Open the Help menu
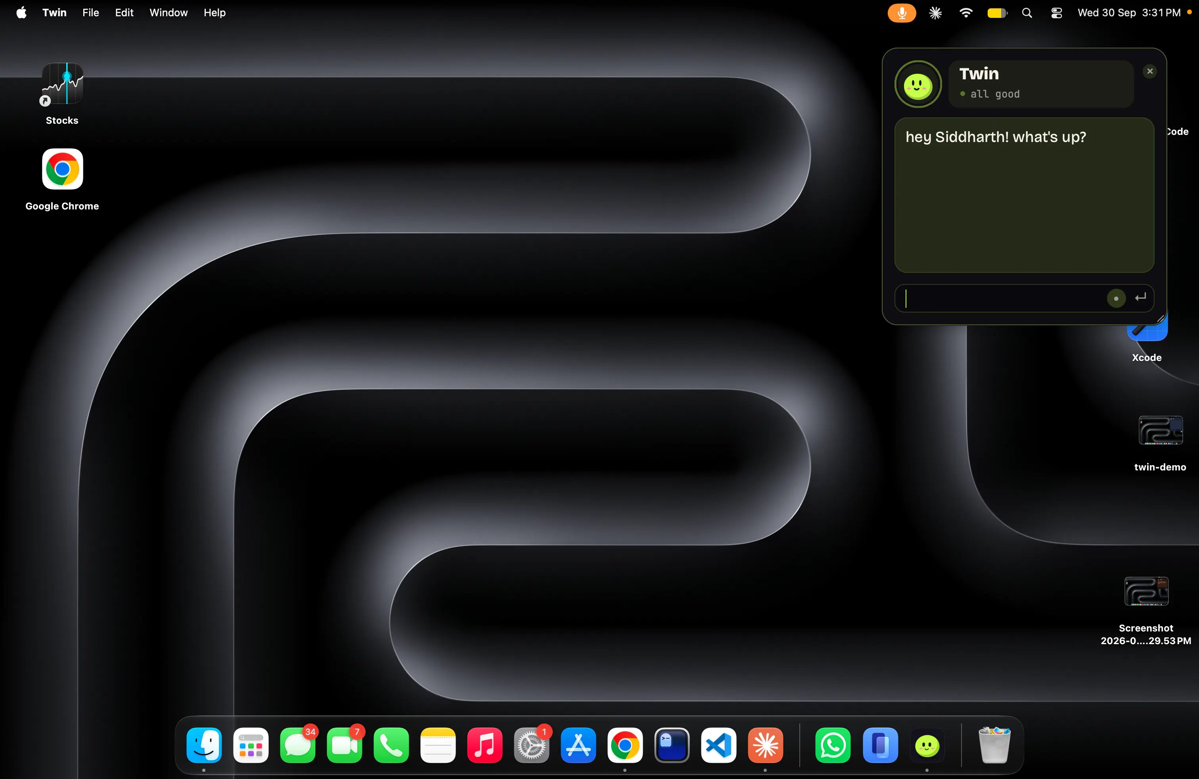1199x779 pixels. [x=215, y=13]
